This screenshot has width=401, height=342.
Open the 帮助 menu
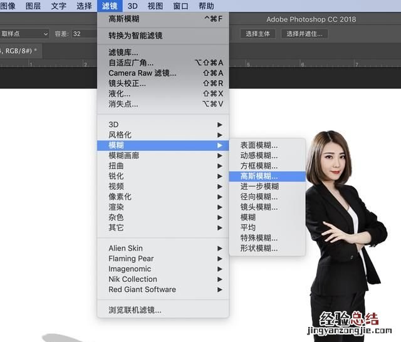click(206, 6)
